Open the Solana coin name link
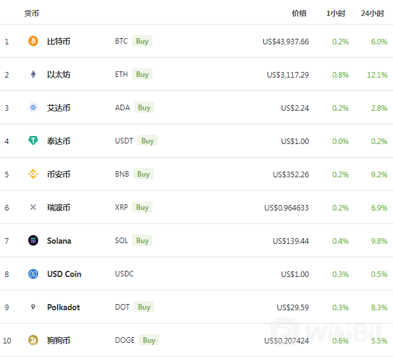The width and height of the screenshot is (393, 357). pyautogui.click(x=59, y=241)
